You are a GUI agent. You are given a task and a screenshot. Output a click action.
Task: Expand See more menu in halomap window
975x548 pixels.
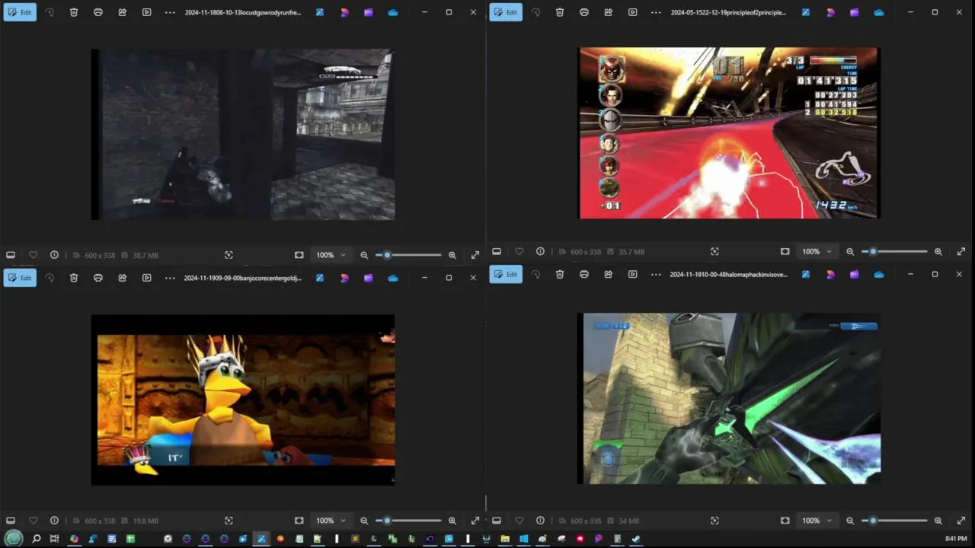(x=655, y=274)
